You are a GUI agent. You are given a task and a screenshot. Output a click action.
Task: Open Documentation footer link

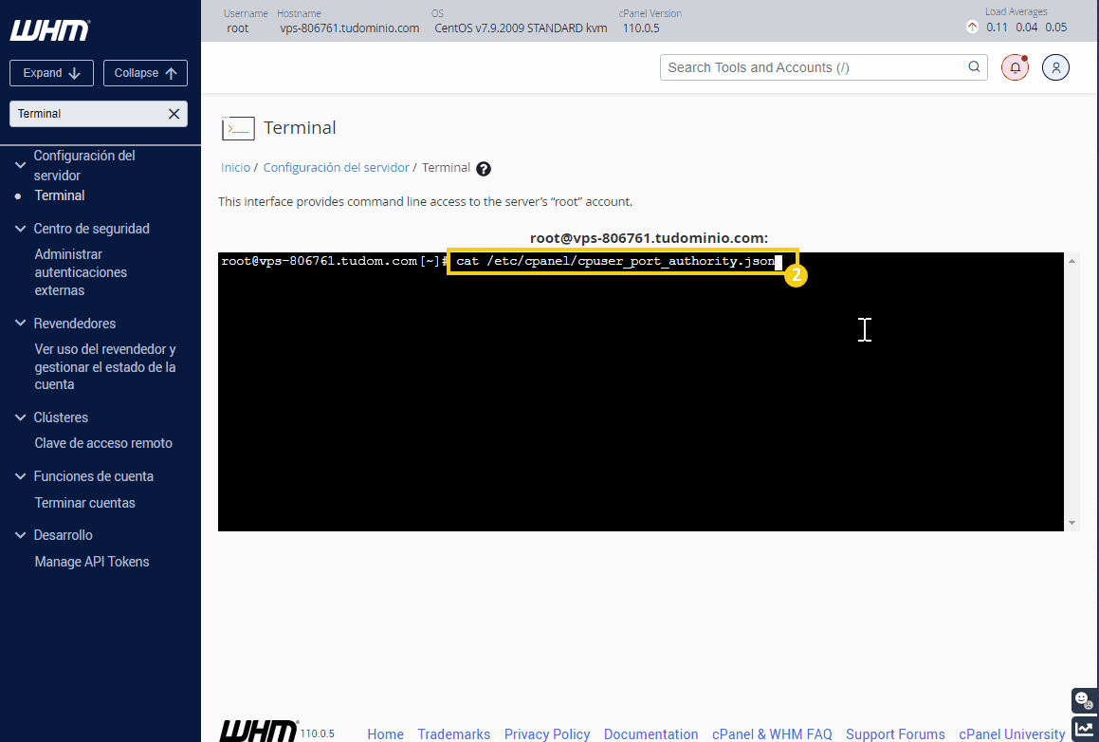tap(650, 733)
